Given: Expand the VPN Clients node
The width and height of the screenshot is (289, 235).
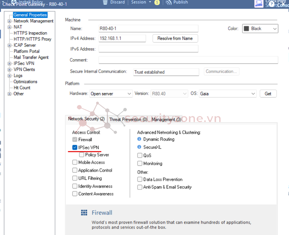Looking at the screenshot, I should pyautogui.click(x=9, y=70).
